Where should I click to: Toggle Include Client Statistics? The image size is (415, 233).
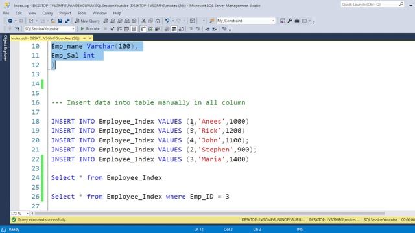tap(158, 28)
